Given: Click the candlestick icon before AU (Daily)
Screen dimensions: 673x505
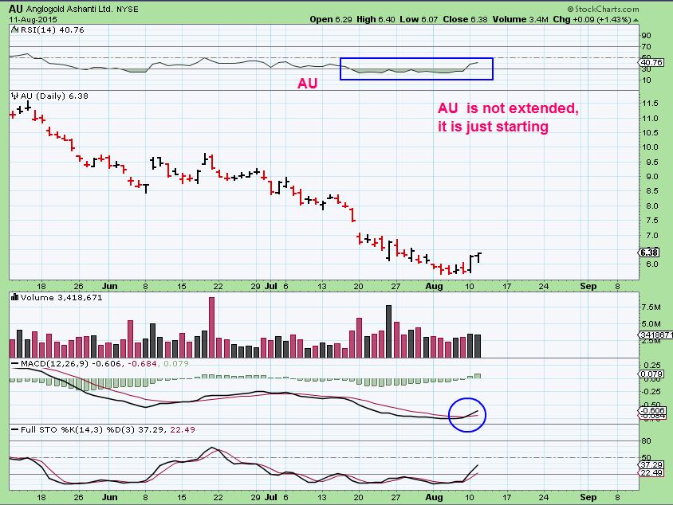Looking at the screenshot, I should click(x=14, y=96).
